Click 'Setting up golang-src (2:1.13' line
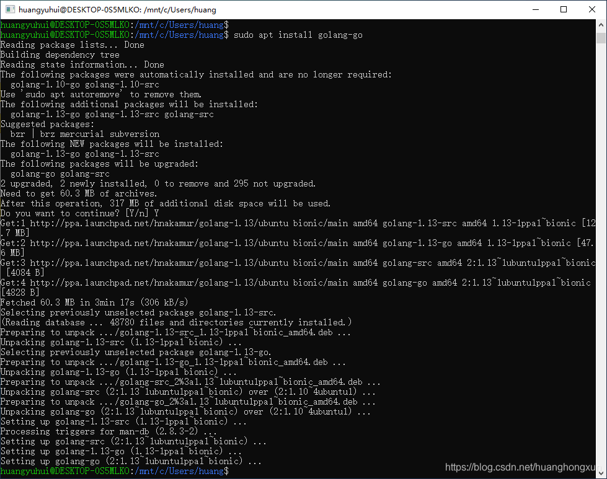Image resolution: width=607 pixels, height=479 pixels. [x=133, y=441]
